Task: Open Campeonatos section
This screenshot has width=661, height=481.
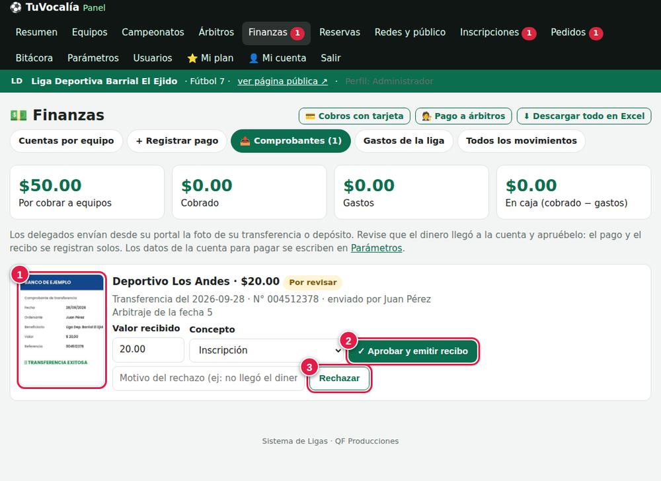Action: tap(153, 32)
